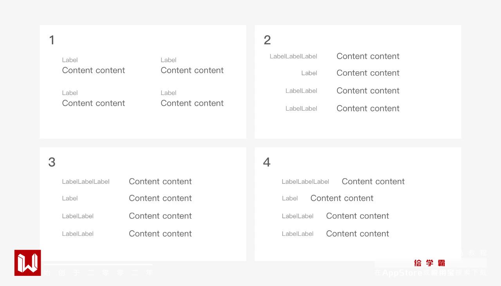Image resolution: width=501 pixels, height=286 pixels.
Task: Click last Content content row in panel 3
Action: (x=160, y=234)
